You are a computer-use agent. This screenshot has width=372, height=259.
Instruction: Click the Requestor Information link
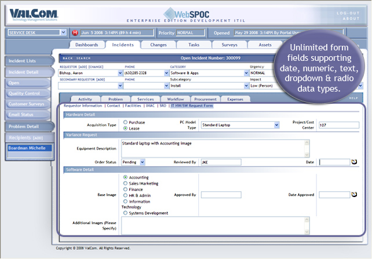83,106
